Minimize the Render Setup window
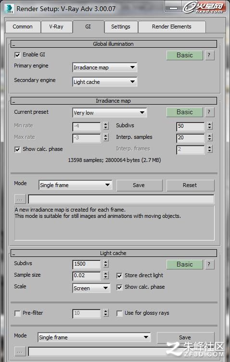 coord(174,8)
